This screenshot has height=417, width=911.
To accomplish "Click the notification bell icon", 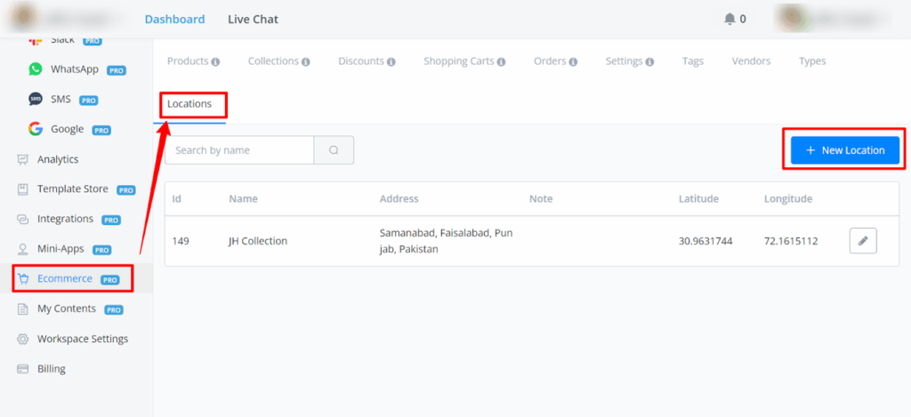I will 730,19.
